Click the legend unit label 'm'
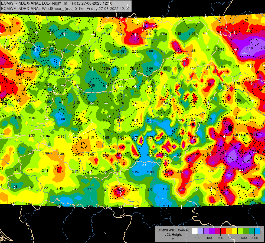The height and width of the screenshot is (243, 265). (173, 239)
